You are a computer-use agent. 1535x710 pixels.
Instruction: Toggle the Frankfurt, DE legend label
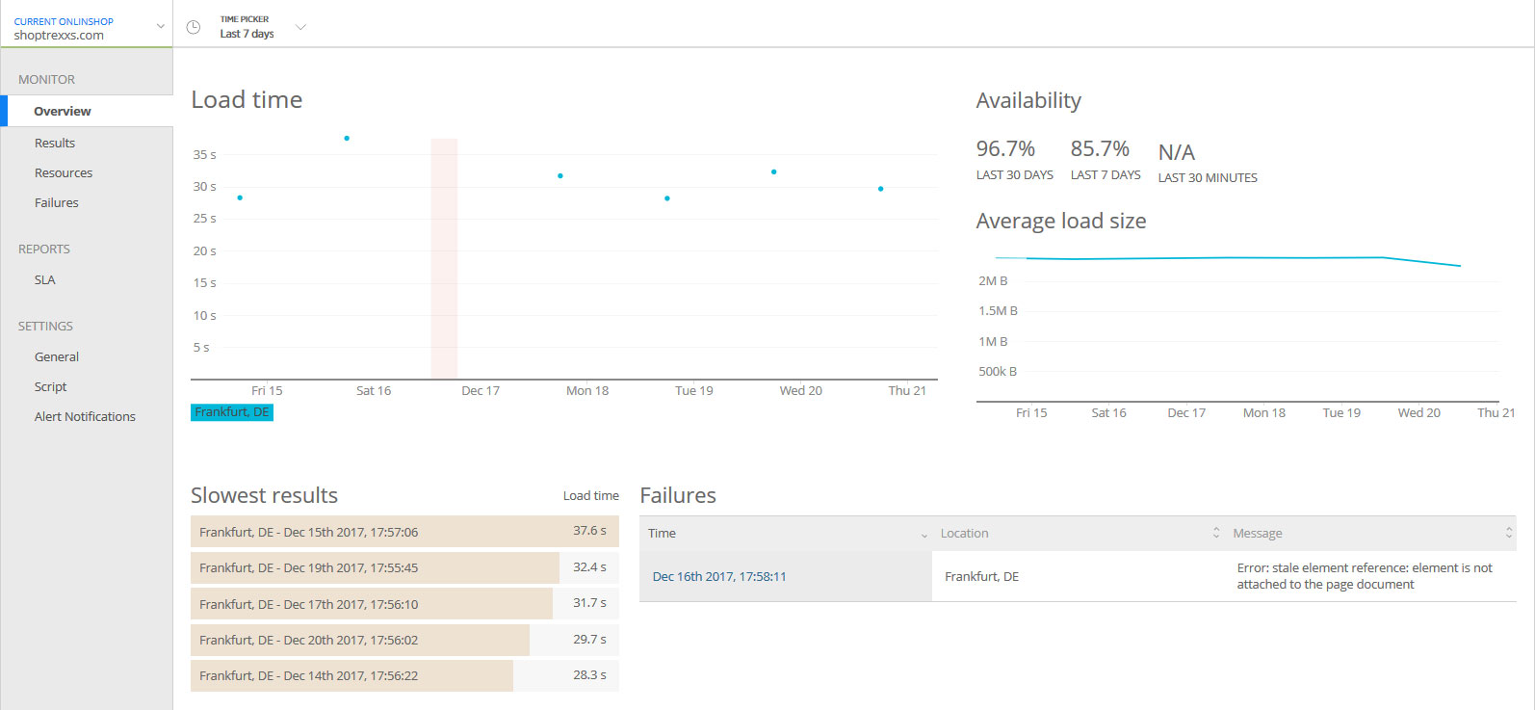click(232, 412)
